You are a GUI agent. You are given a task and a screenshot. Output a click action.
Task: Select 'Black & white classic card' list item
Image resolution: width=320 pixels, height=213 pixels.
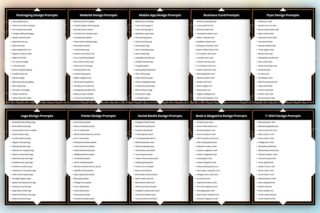click(207, 50)
